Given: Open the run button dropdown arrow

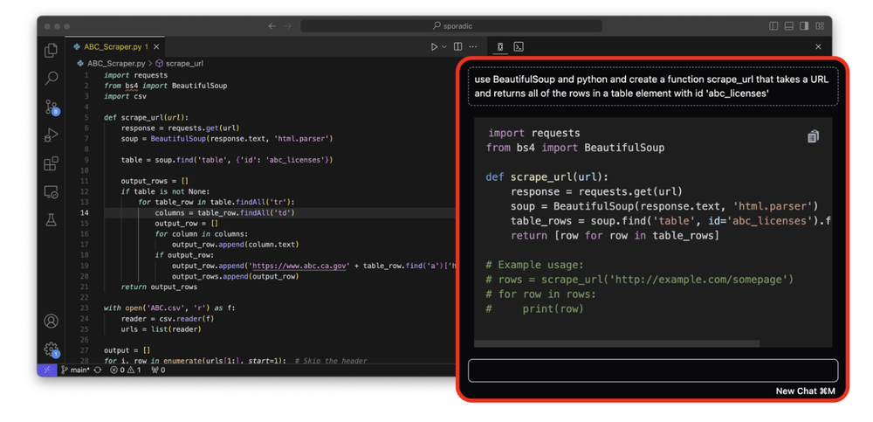Looking at the screenshot, I should [443, 47].
